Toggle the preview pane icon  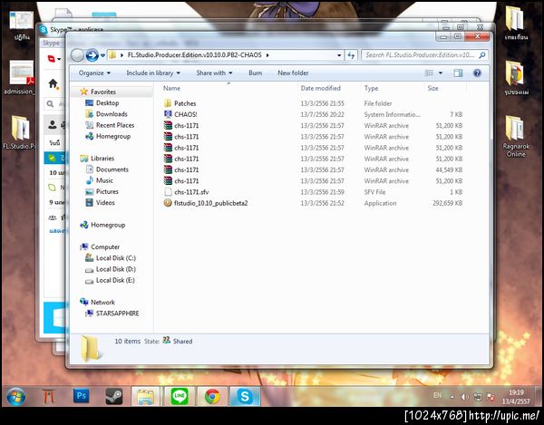458,72
